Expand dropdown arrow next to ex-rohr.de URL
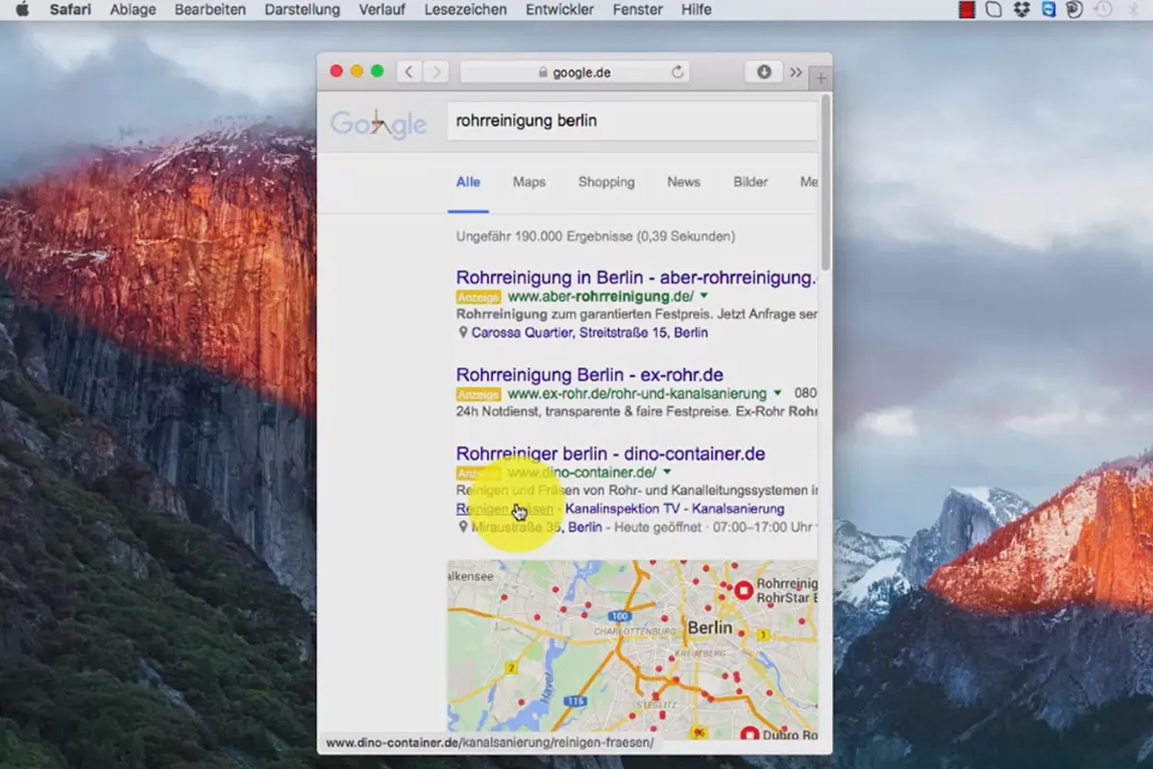The image size is (1153, 769). (777, 393)
